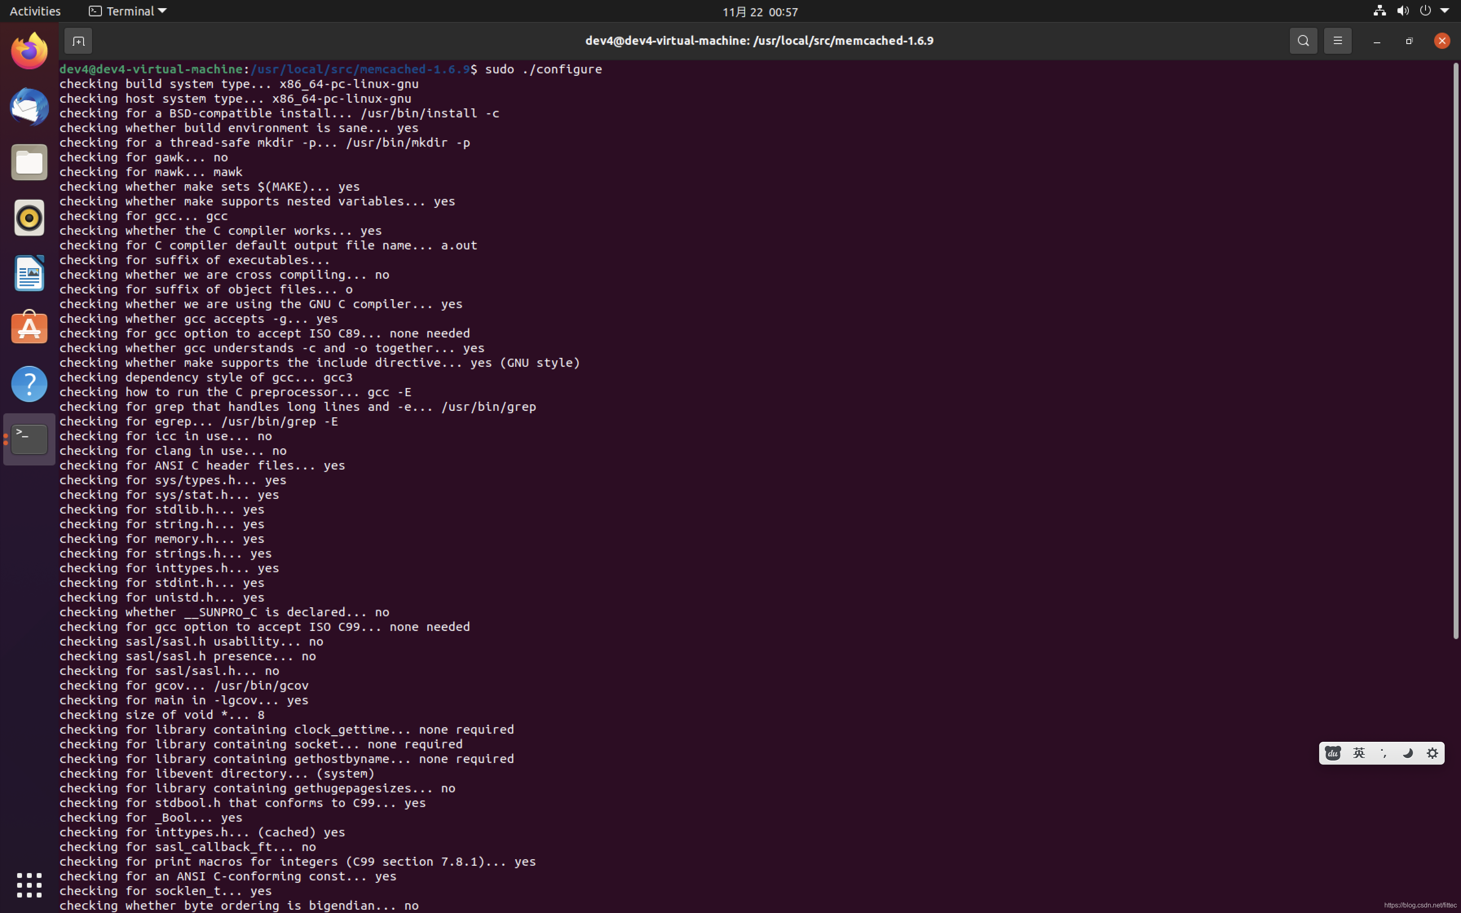Viewport: 1461px width, 913px height.
Task: Click the 'checking for mawk... mawk' line
Action: pos(151,172)
